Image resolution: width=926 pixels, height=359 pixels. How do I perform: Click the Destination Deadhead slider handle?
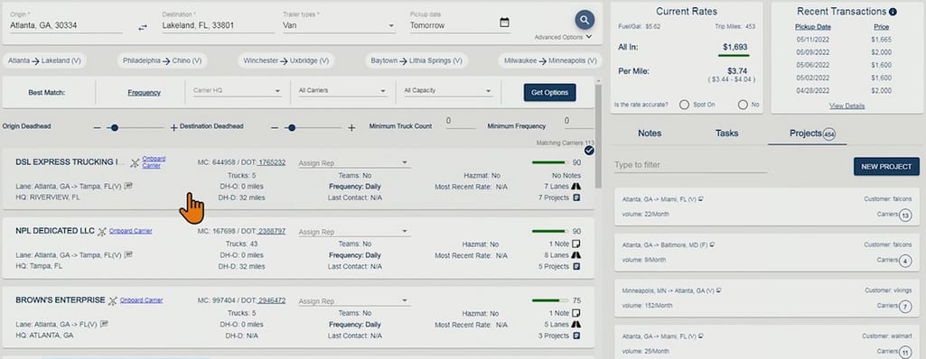point(292,127)
